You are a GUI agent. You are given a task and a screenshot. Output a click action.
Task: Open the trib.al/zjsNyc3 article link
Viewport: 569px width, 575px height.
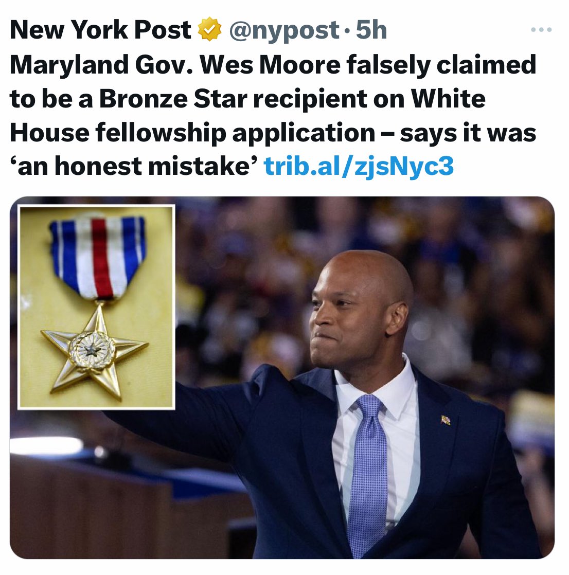pos(359,166)
